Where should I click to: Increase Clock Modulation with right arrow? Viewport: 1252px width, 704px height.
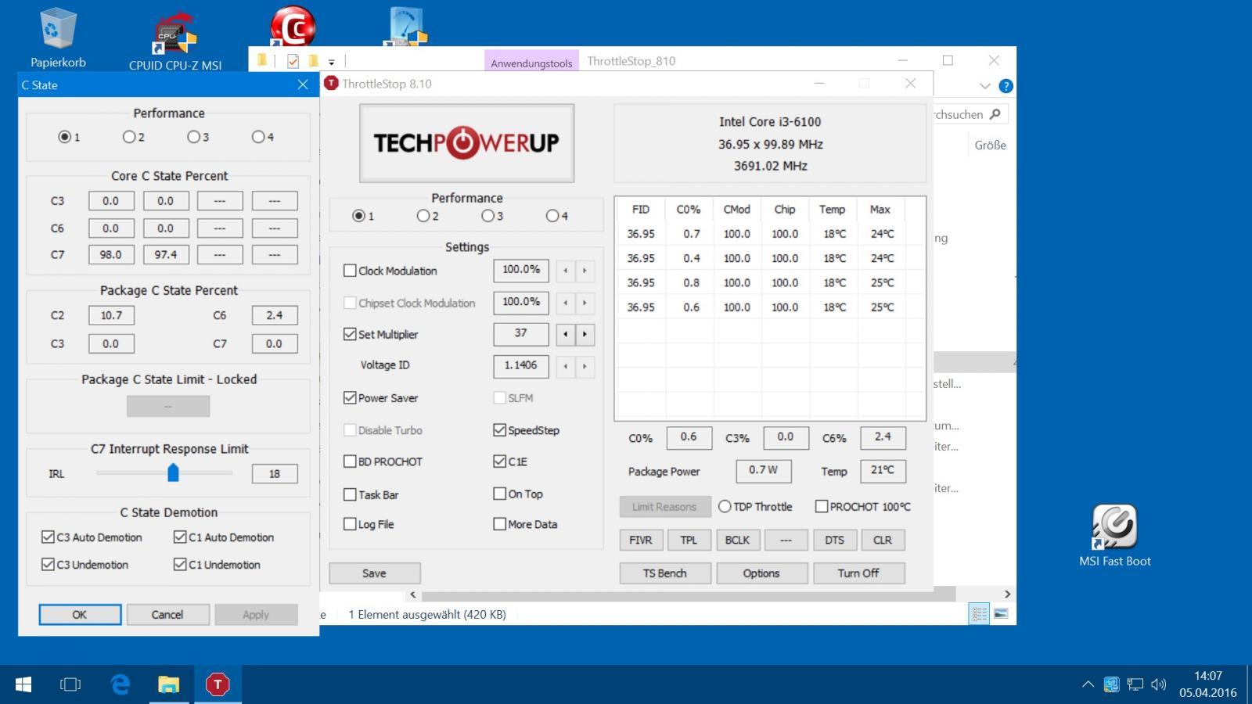585,271
